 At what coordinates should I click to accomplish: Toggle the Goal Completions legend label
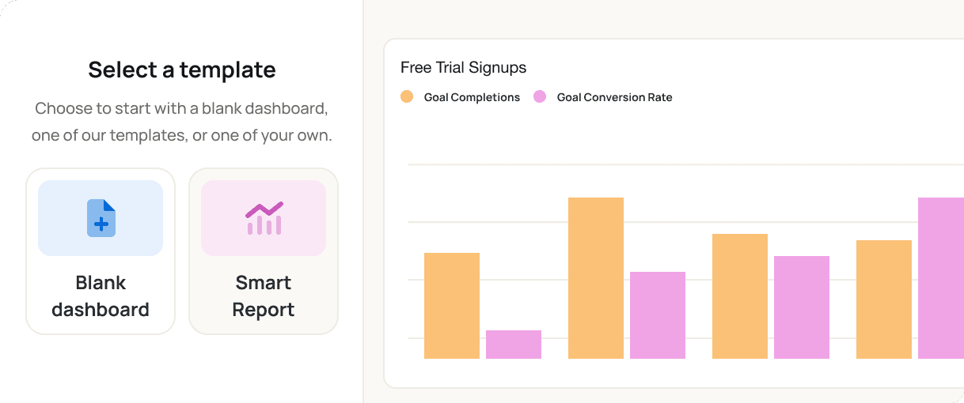(472, 98)
